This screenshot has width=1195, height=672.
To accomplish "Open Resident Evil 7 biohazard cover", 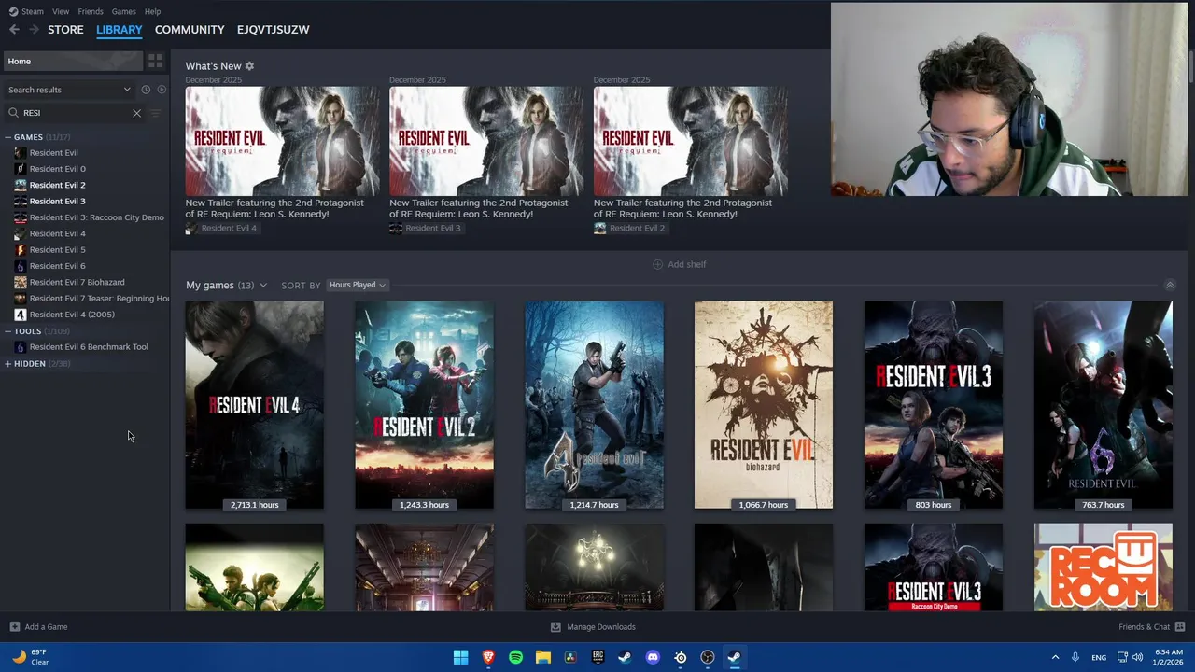I will (x=764, y=405).
